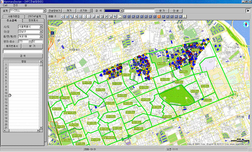Click the 전송망보기 button
The image size is (252, 152).
click(55, 11)
